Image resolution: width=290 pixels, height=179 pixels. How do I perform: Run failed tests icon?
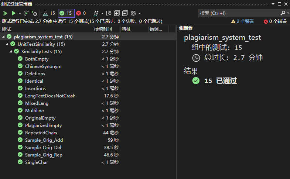pyautogui.click(x=34, y=13)
